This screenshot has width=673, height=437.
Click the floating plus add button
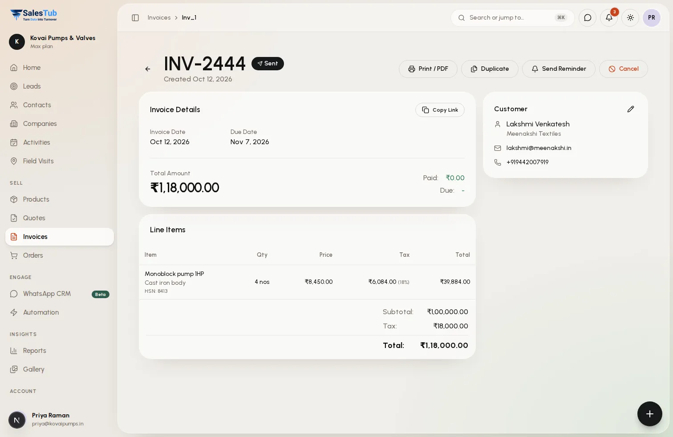650,414
